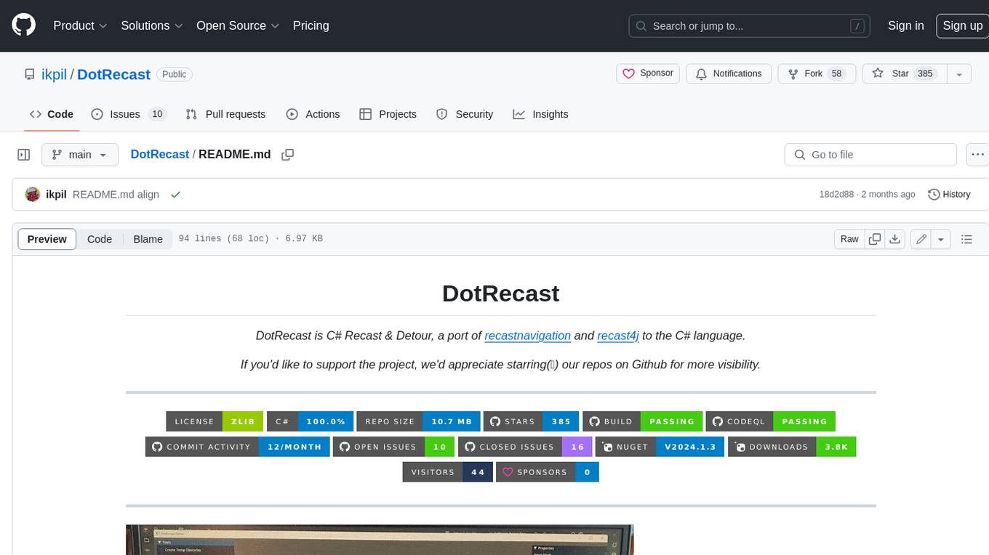Click the Repo Size 10.7 MB badge
The image size is (989, 555).
pos(418,421)
